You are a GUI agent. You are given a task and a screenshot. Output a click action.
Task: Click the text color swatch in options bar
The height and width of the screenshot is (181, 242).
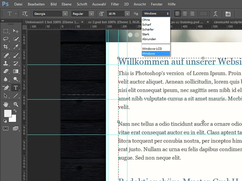tap(204, 14)
